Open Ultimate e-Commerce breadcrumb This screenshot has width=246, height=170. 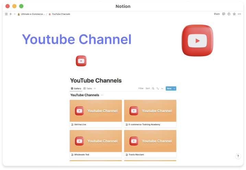[x=31, y=14]
